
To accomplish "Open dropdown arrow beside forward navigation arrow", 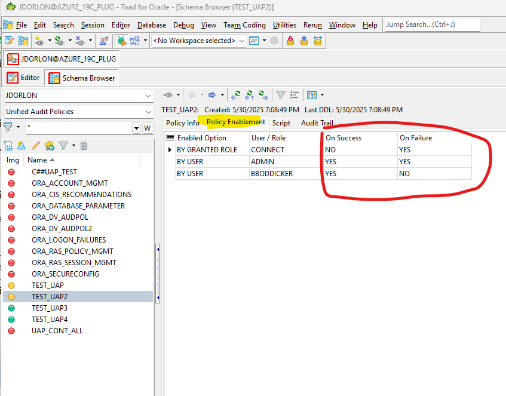I will pos(222,95).
